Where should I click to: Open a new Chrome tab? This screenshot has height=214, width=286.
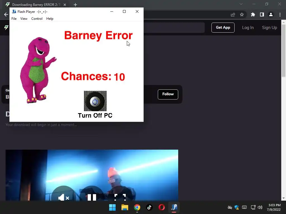(x=75, y=5)
